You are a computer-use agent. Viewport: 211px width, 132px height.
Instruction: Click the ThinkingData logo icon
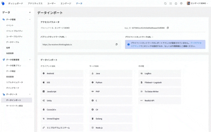(x=3, y=3)
